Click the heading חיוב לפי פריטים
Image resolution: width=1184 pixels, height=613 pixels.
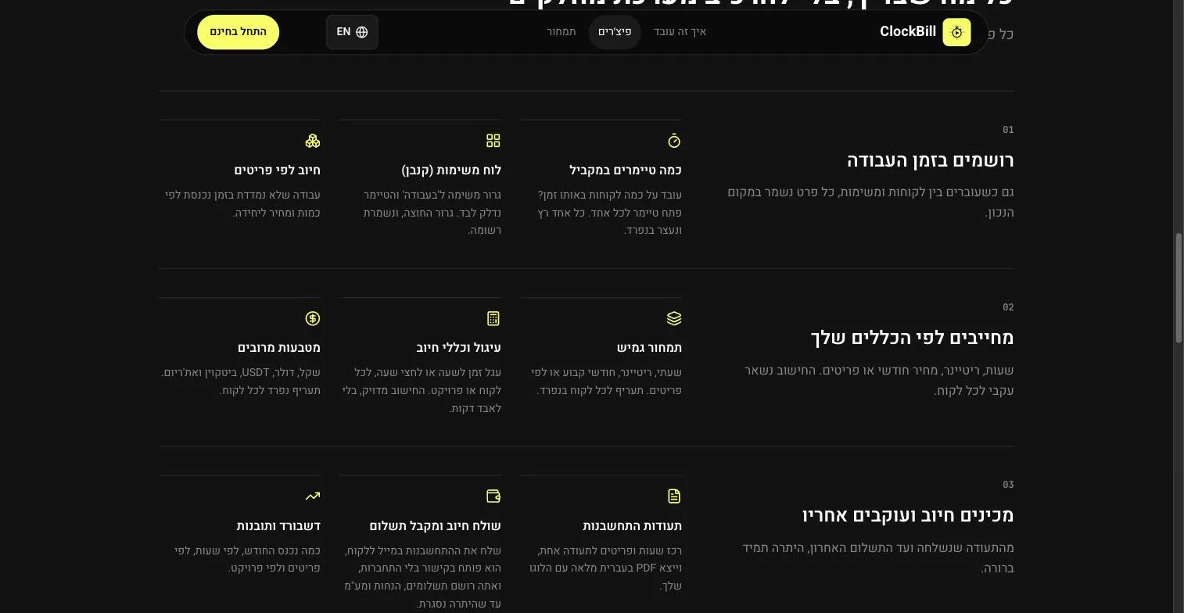(278, 170)
